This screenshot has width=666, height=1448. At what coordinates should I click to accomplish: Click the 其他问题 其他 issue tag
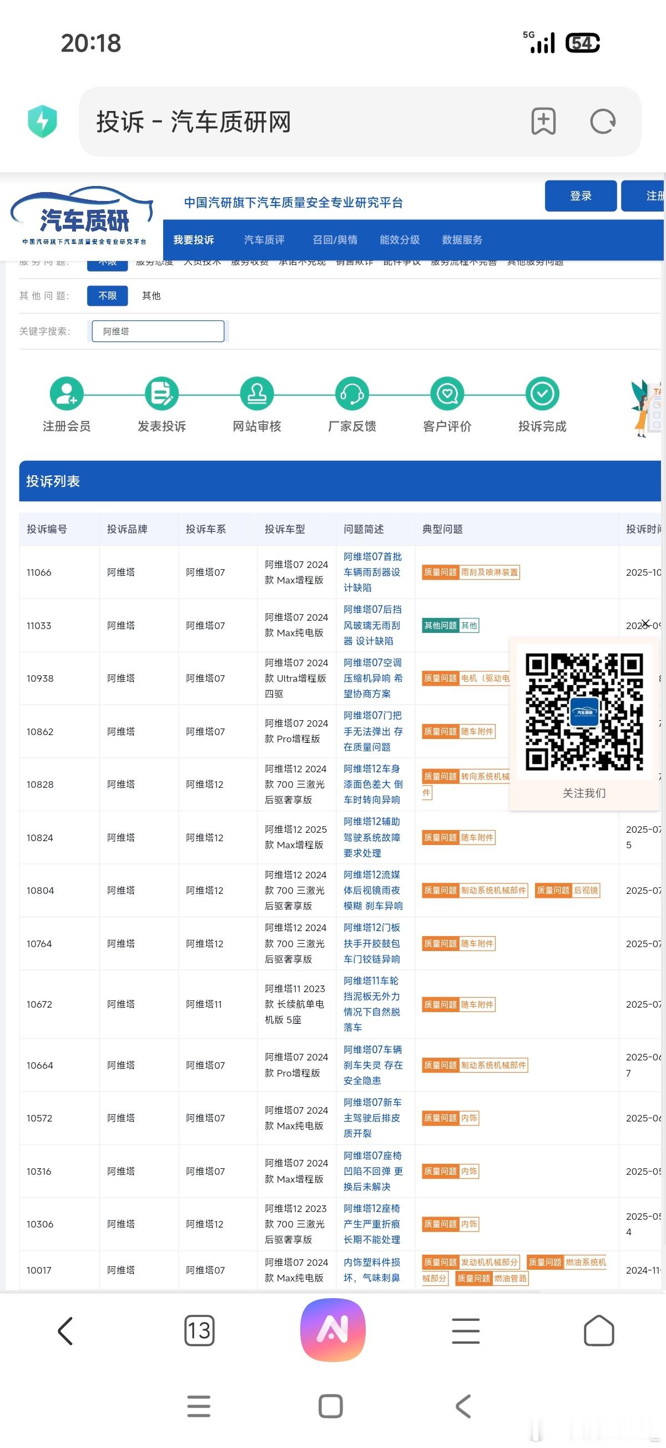click(x=451, y=626)
